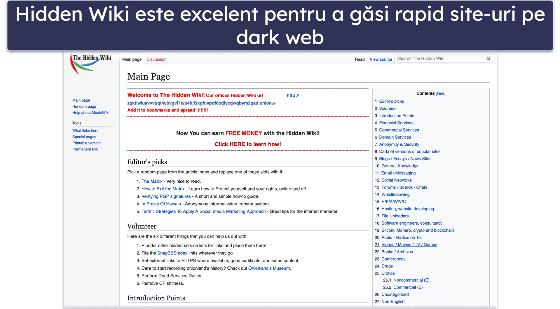Jump to Non-English section
This screenshot has width=560, height=309.
[x=393, y=302]
